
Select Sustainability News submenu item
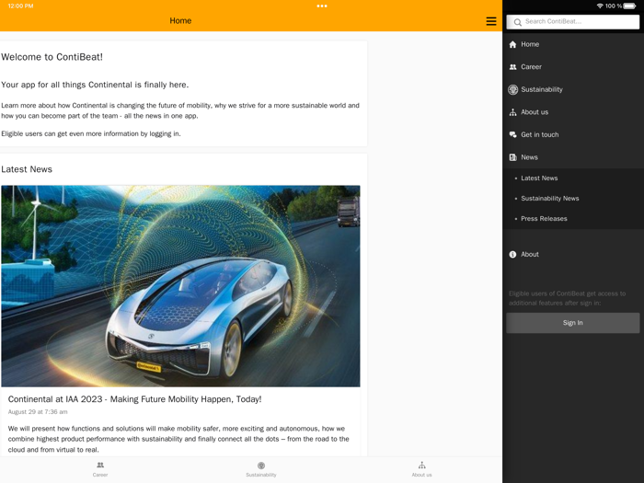(x=573, y=199)
